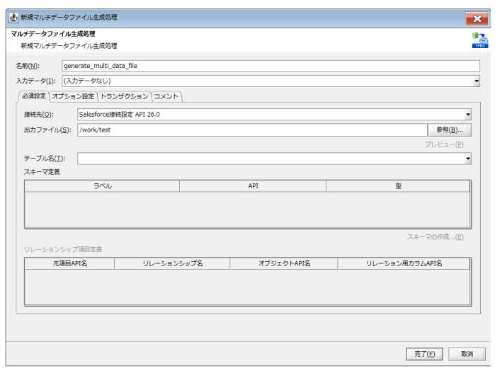Click the API column header in schema table

coord(252,186)
